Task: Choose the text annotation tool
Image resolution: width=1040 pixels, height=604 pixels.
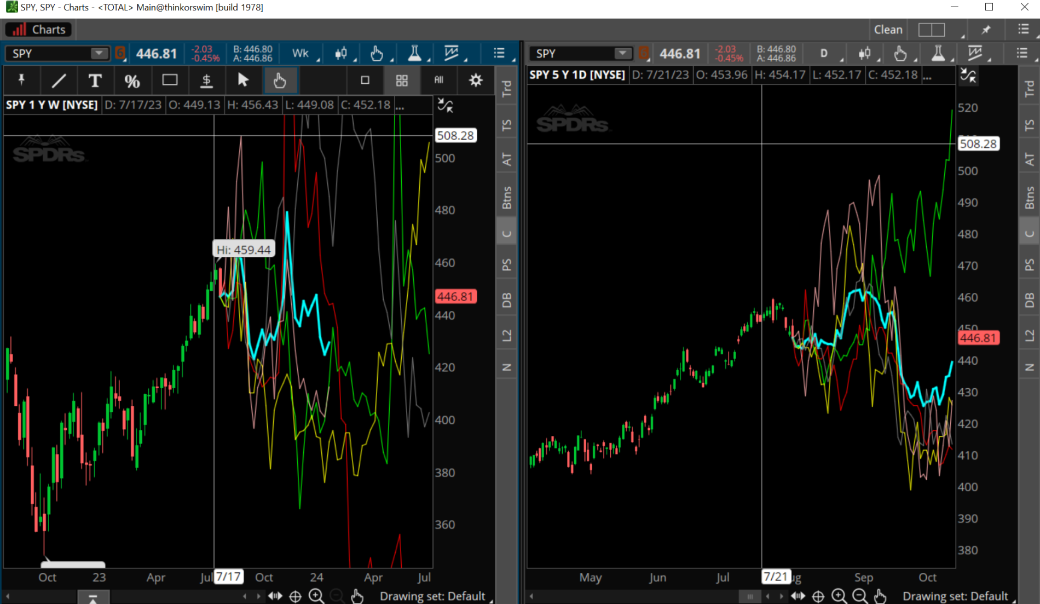Action: click(x=95, y=80)
